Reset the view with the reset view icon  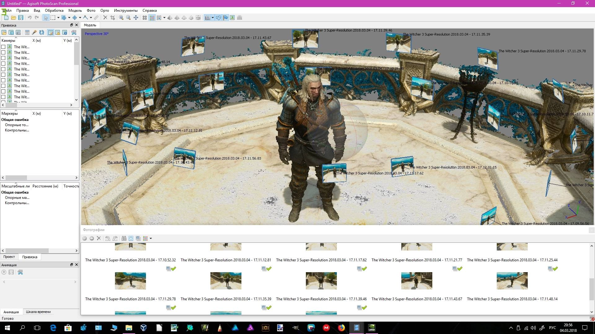(x=136, y=18)
